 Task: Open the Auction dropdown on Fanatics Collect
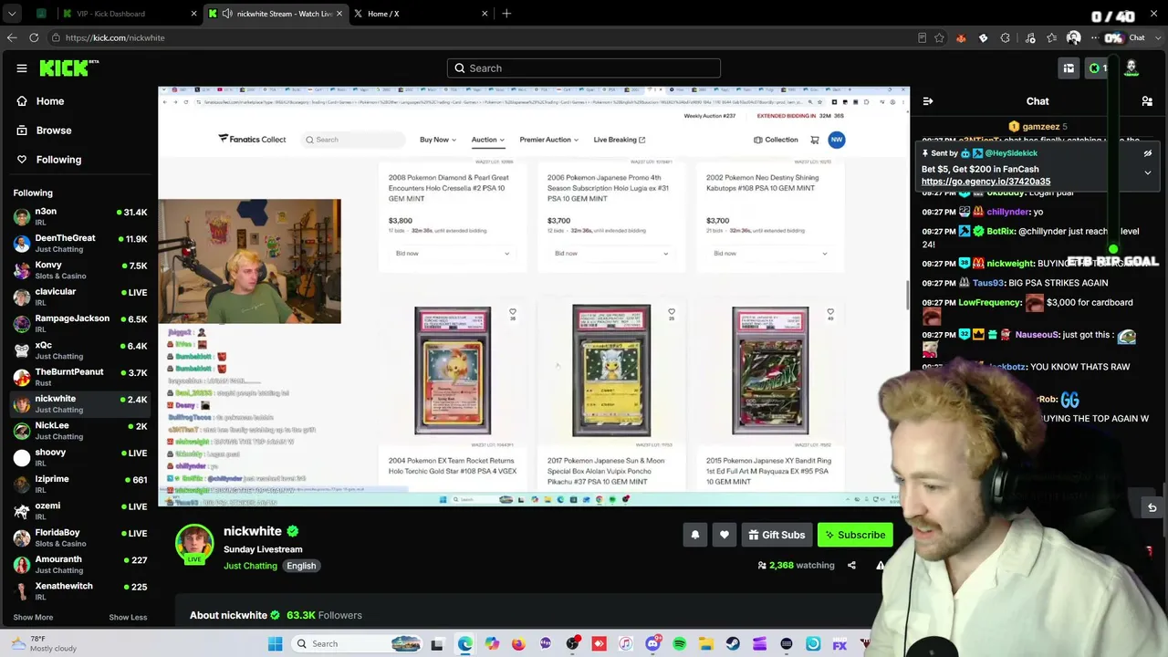(489, 140)
